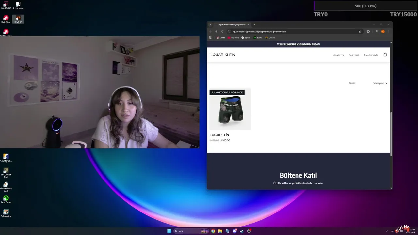418x235 pixels.
Task: Click the Chrome address bar URL
Action: pos(259,32)
